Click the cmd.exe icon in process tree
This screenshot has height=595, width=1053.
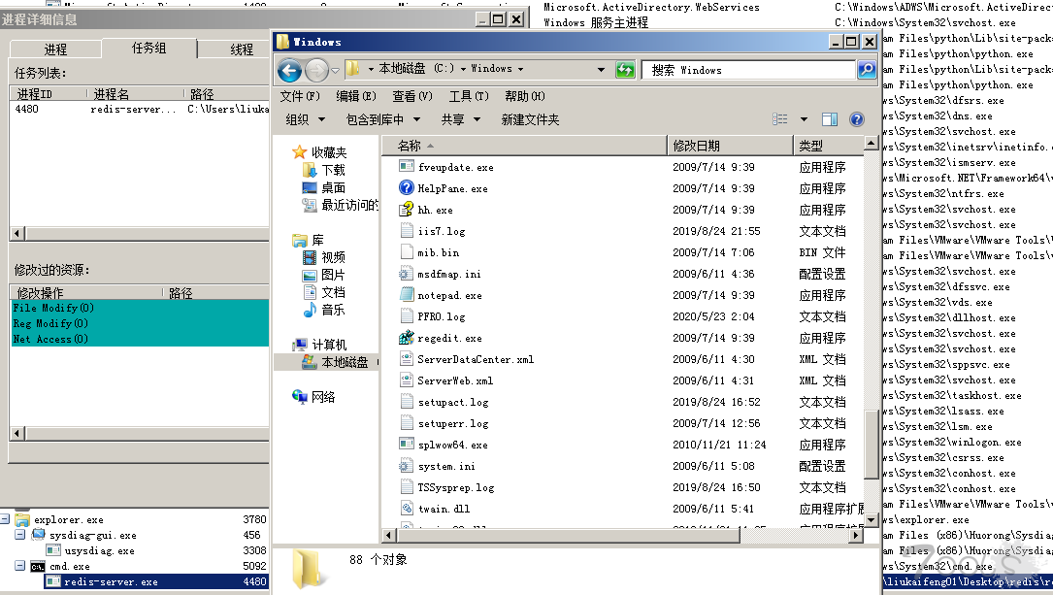38,566
